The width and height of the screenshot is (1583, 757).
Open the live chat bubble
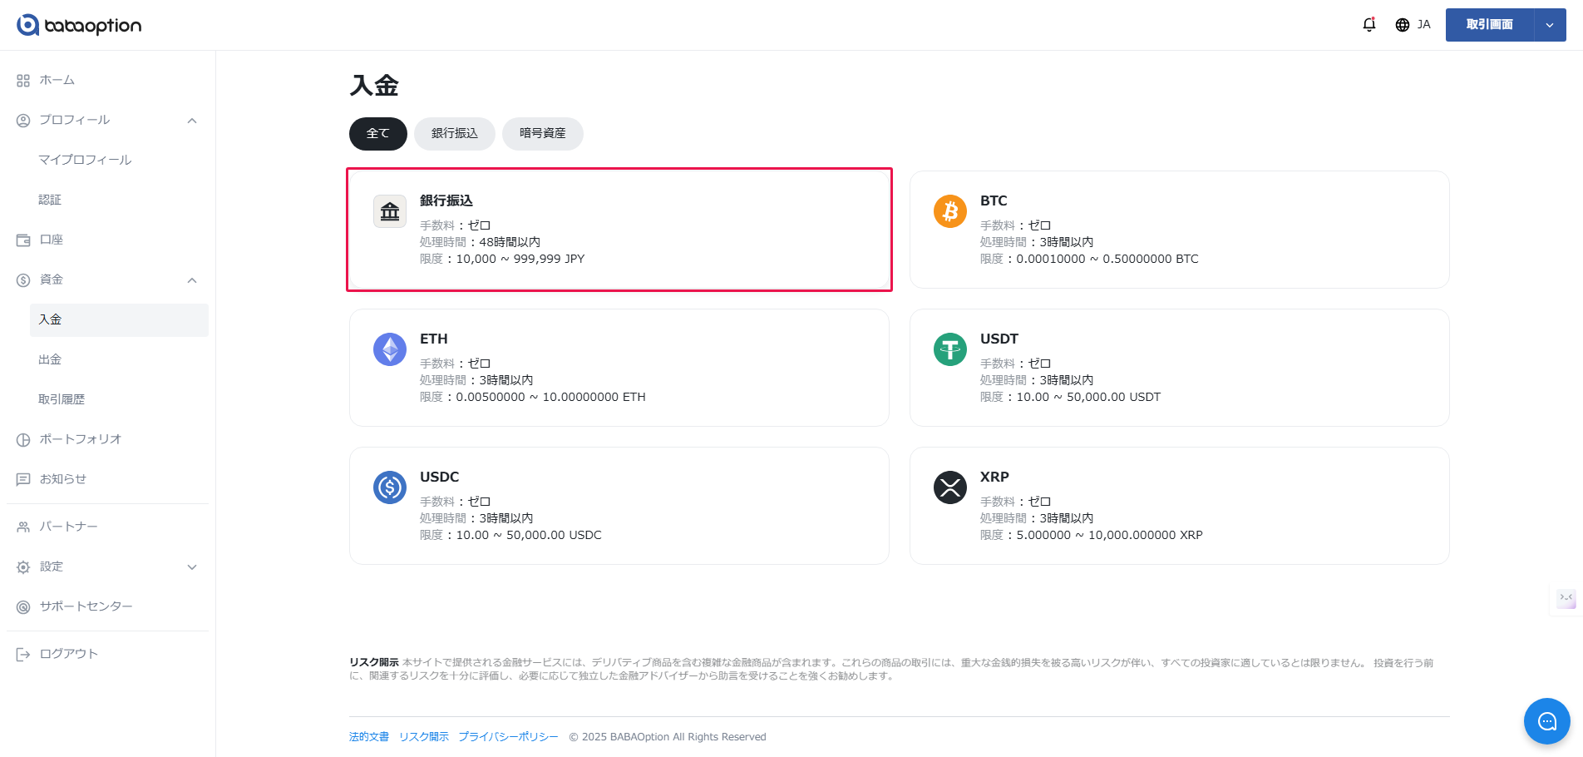pyautogui.click(x=1546, y=721)
